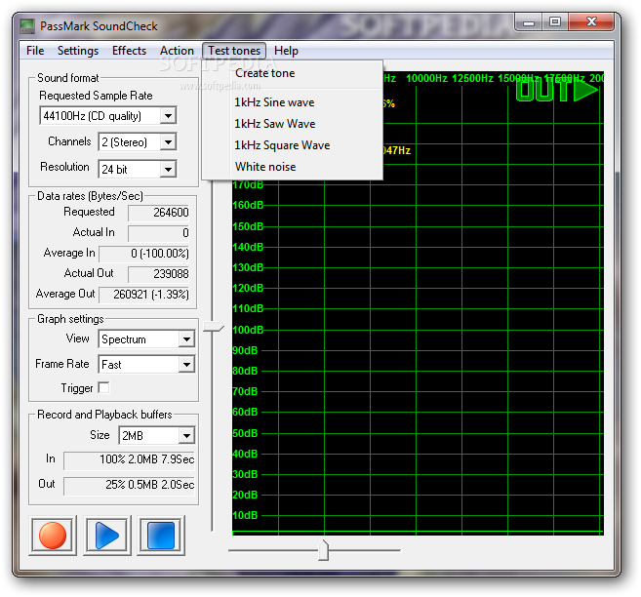Open the Requested Sample Rate dropdown
This screenshot has height=597, width=641.
coord(168,116)
